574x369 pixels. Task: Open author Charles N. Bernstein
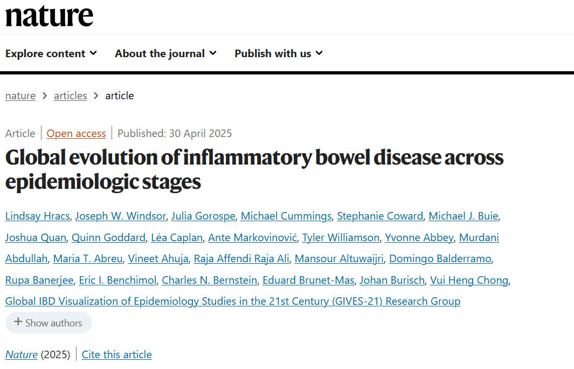pyautogui.click(x=210, y=281)
